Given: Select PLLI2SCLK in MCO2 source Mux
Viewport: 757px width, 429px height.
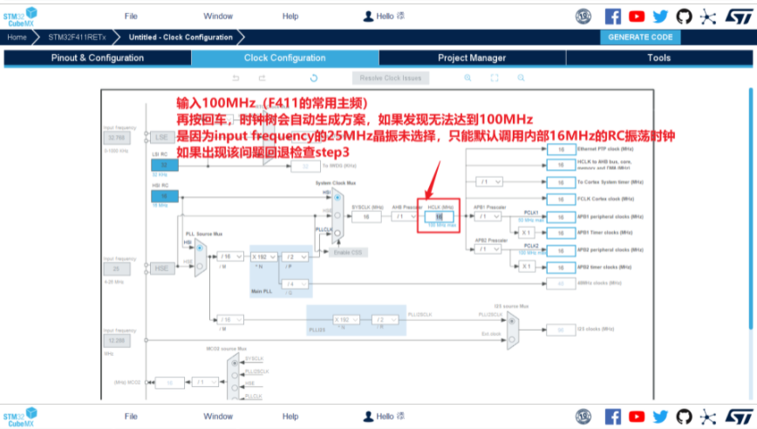Looking at the screenshot, I should [x=235, y=376].
